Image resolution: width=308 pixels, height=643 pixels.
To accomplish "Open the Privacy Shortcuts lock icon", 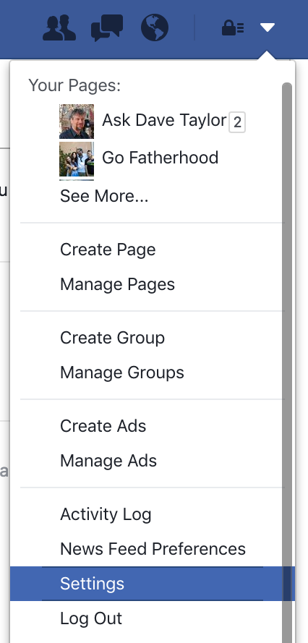I will coord(233,28).
